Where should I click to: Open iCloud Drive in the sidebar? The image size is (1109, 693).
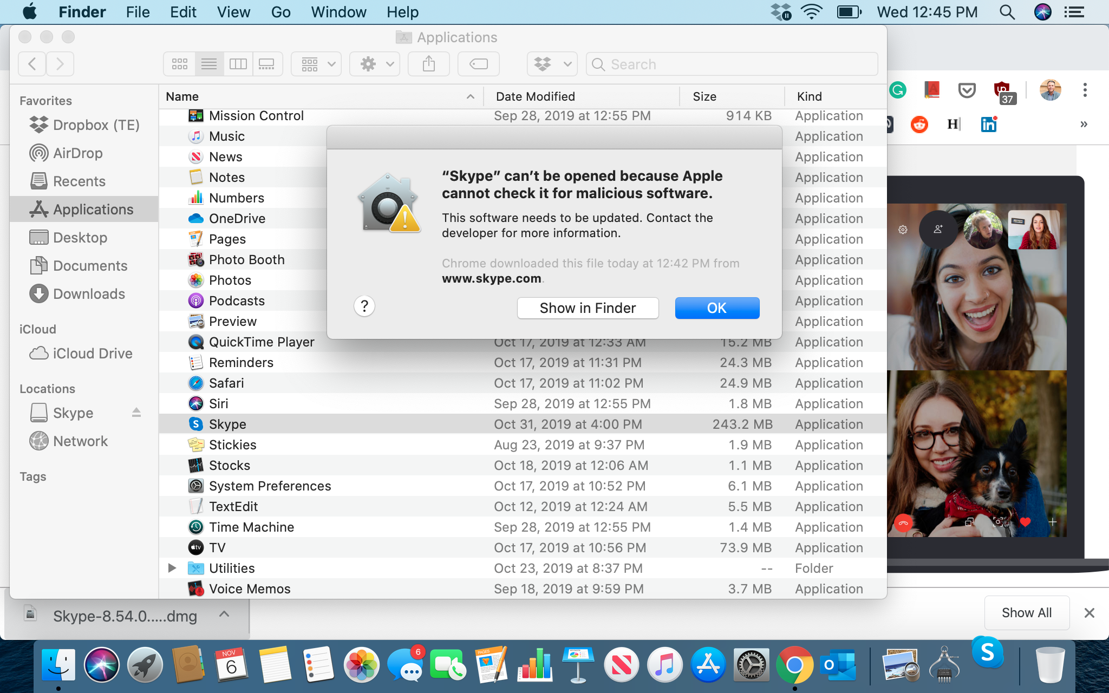point(84,354)
